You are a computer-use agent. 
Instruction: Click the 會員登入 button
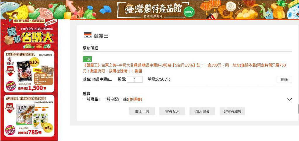(172, 111)
